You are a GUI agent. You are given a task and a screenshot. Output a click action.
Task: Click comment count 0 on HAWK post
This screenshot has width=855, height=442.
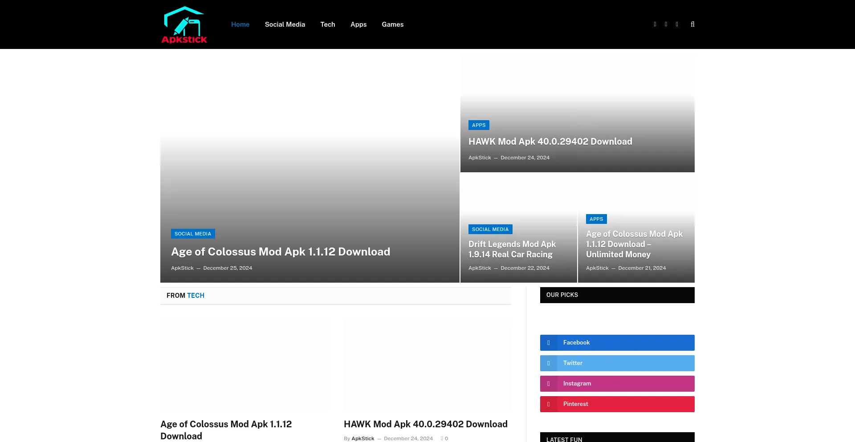tap(444, 438)
